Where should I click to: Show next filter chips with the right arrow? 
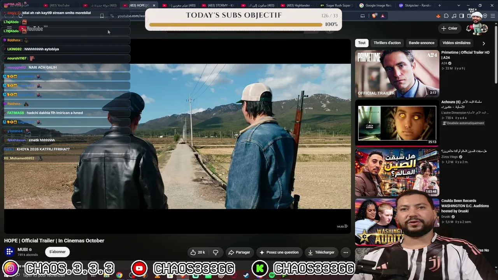484,43
